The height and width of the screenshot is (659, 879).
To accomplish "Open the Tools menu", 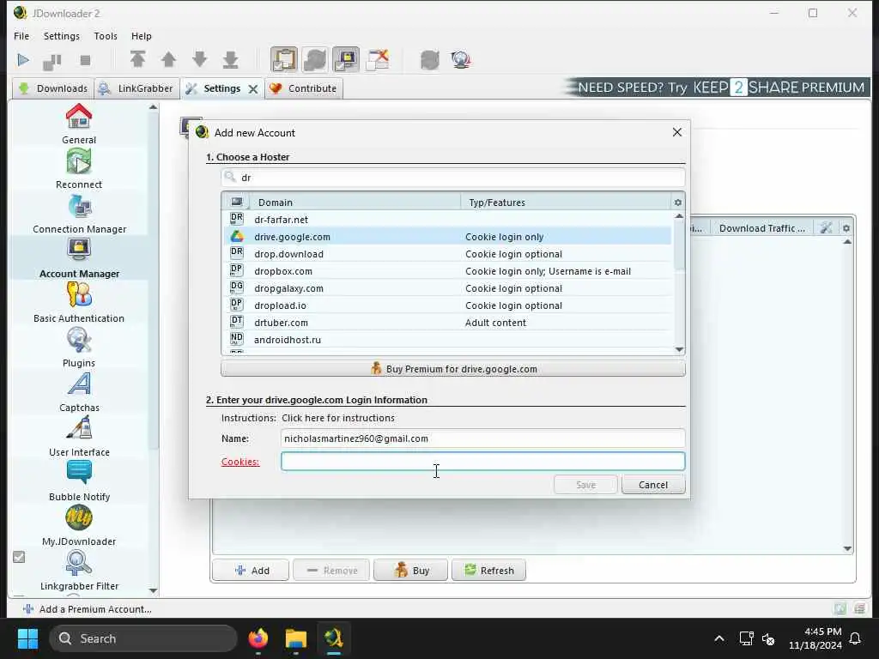I will coord(106,36).
